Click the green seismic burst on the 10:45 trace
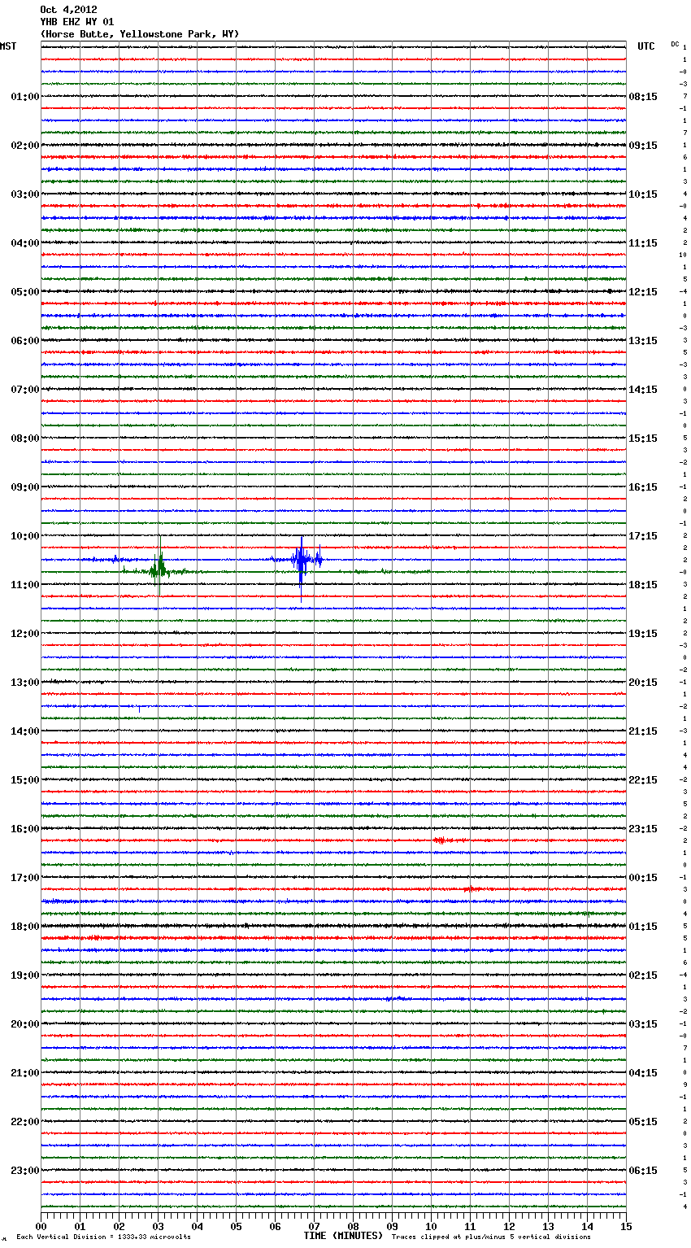This screenshot has width=691, height=1248. click(159, 570)
